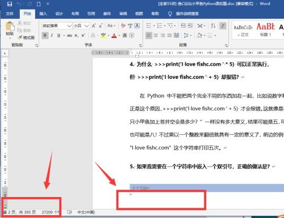Open the 审阅 ribbon tab
Viewport: 284px width, 218px height.
(x=123, y=14)
